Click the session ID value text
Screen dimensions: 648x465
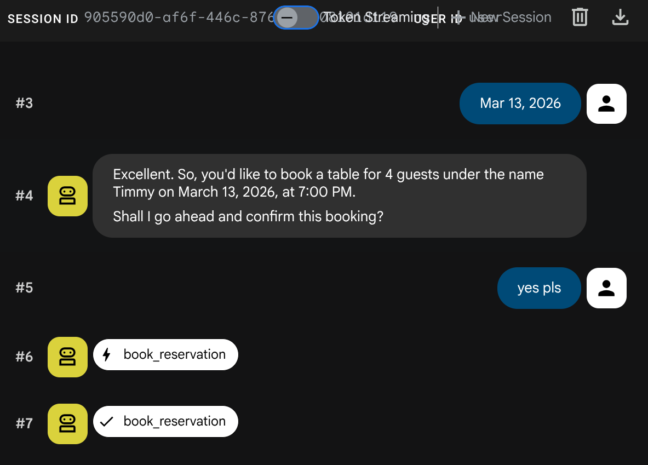pos(175,18)
